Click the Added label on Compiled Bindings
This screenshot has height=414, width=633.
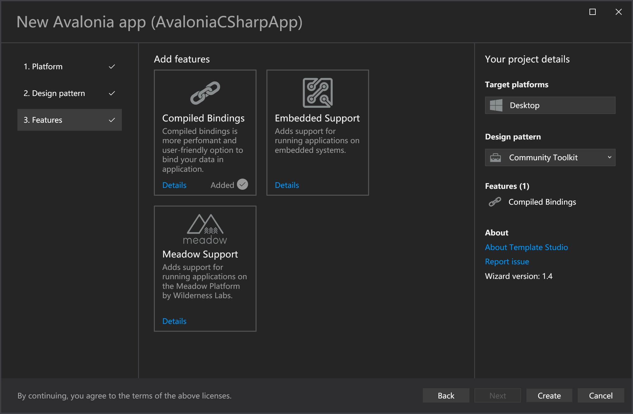pos(222,185)
